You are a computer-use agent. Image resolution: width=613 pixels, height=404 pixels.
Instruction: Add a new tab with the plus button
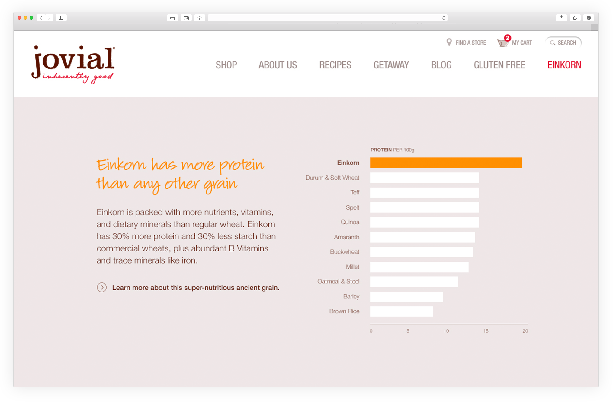pyautogui.click(x=594, y=27)
